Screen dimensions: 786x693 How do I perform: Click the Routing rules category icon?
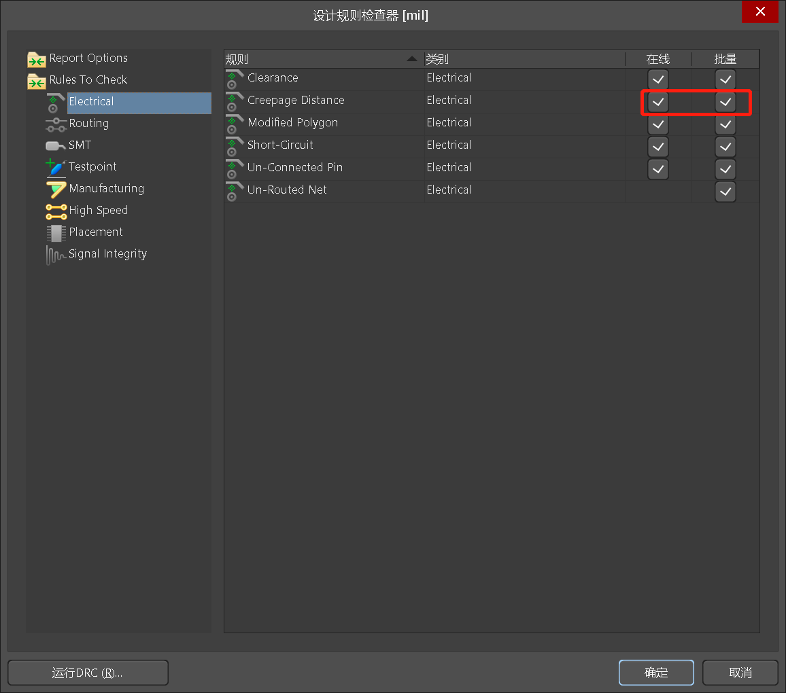pos(56,124)
